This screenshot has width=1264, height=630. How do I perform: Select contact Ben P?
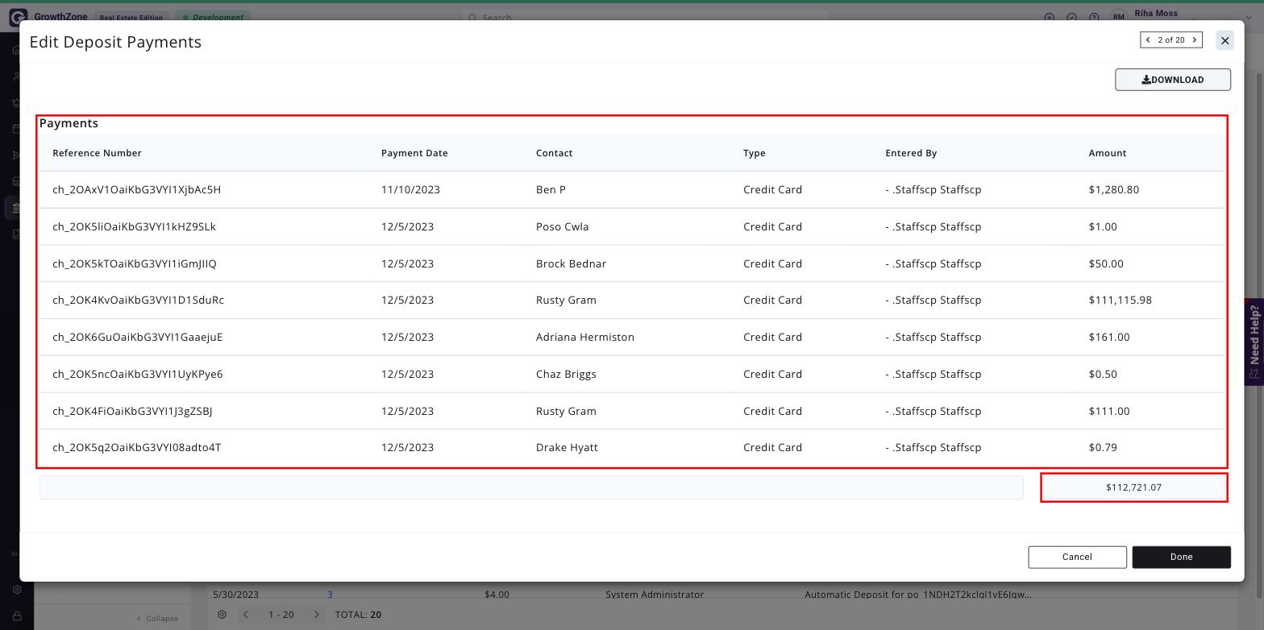pyautogui.click(x=551, y=190)
